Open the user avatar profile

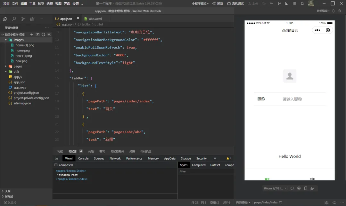click(x=311, y=3)
